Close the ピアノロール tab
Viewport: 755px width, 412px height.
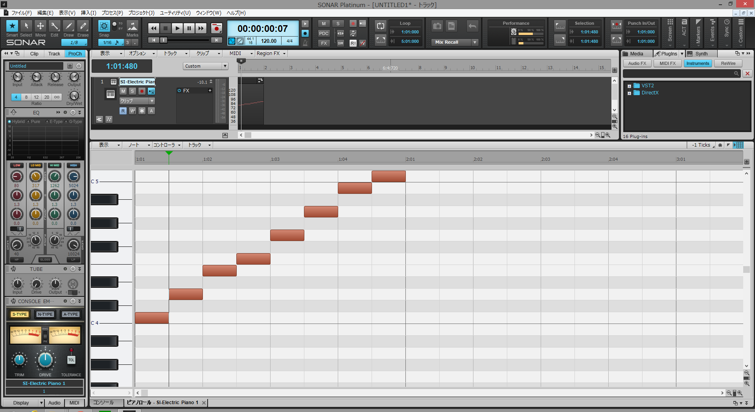pos(204,403)
